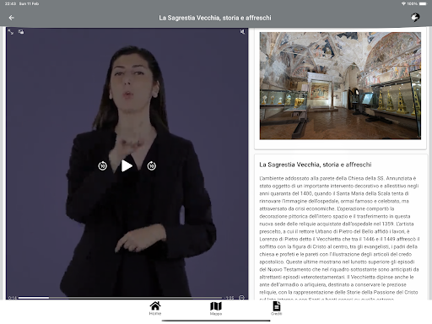The image size is (432, 324).
Task: Open the Mappa tab
Action: [x=216, y=308]
